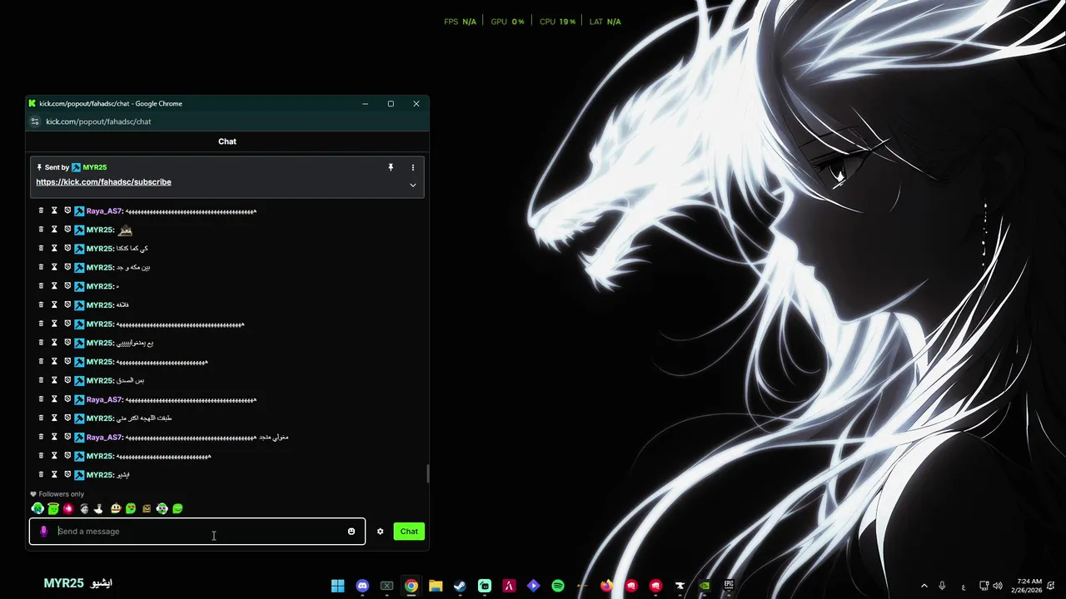Click shield ban icon on 'بين مكه و جد' row
Image resolution: width=1066 pixels, height=599 pixels.
point(67,267)
